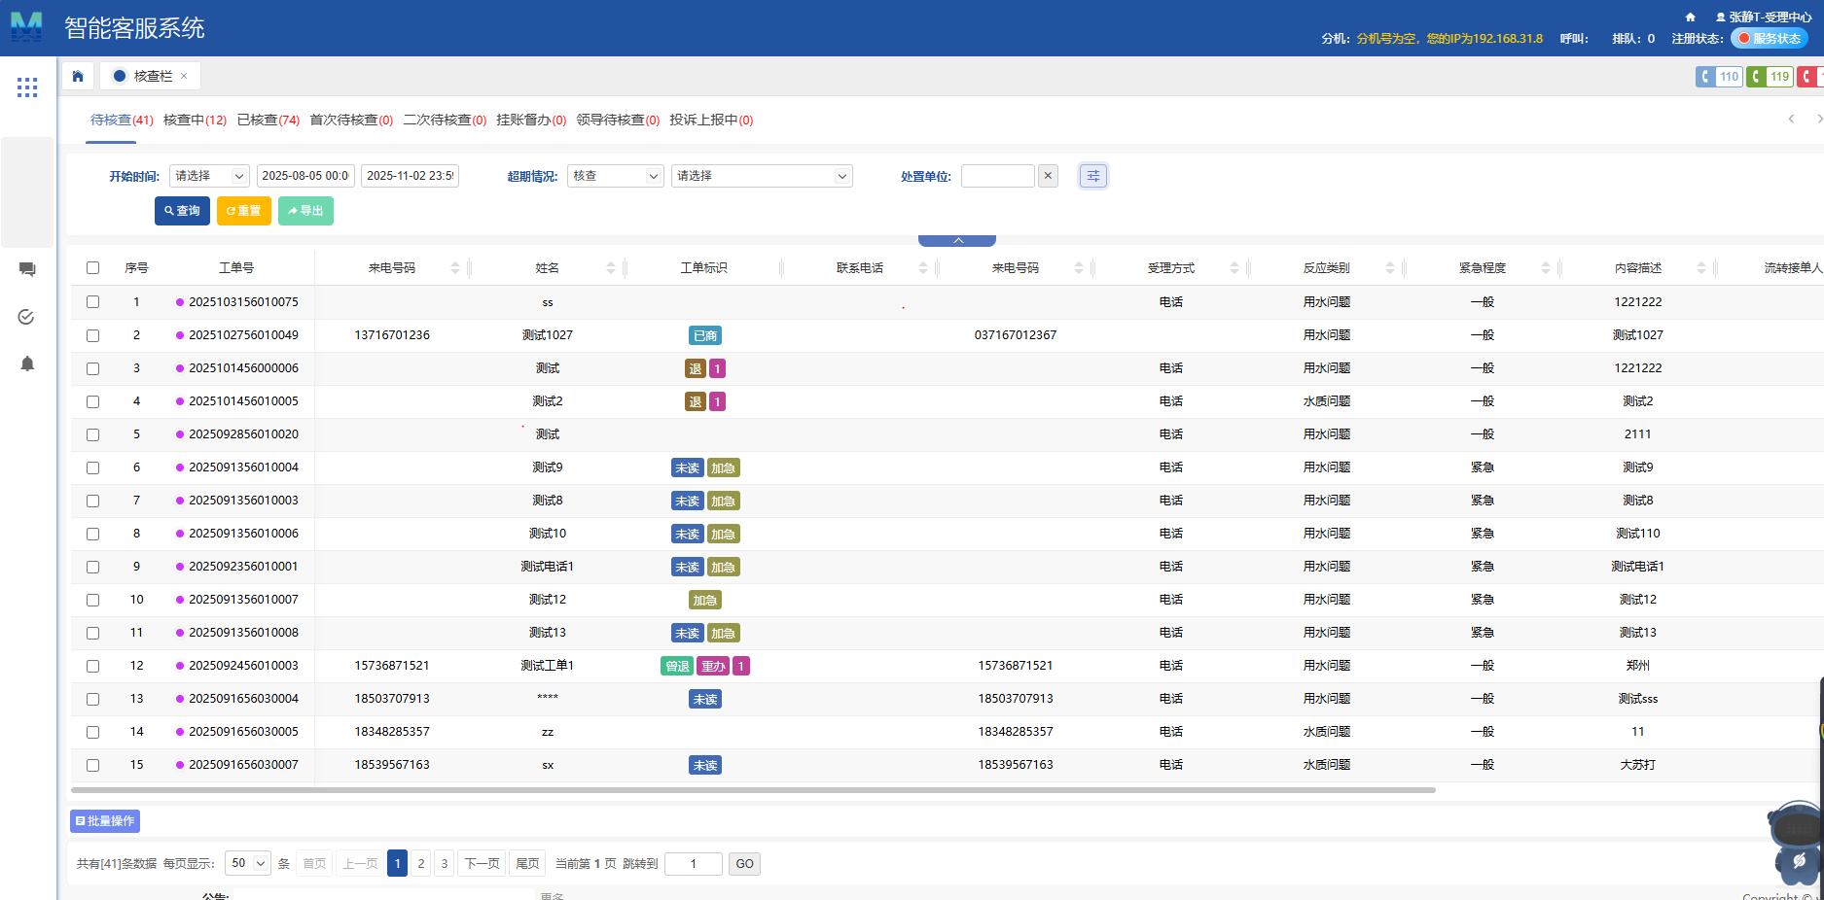This screenshot has width=1824, height=900.
Task: Click the 加急 tag in row 8
Action: [x=723, y=534]
